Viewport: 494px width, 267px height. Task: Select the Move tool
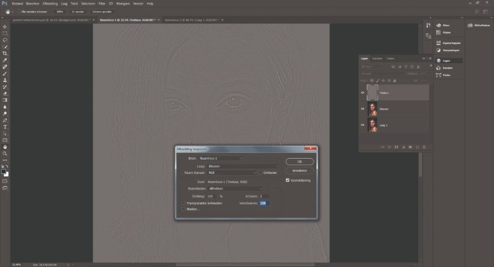[5, 27]
